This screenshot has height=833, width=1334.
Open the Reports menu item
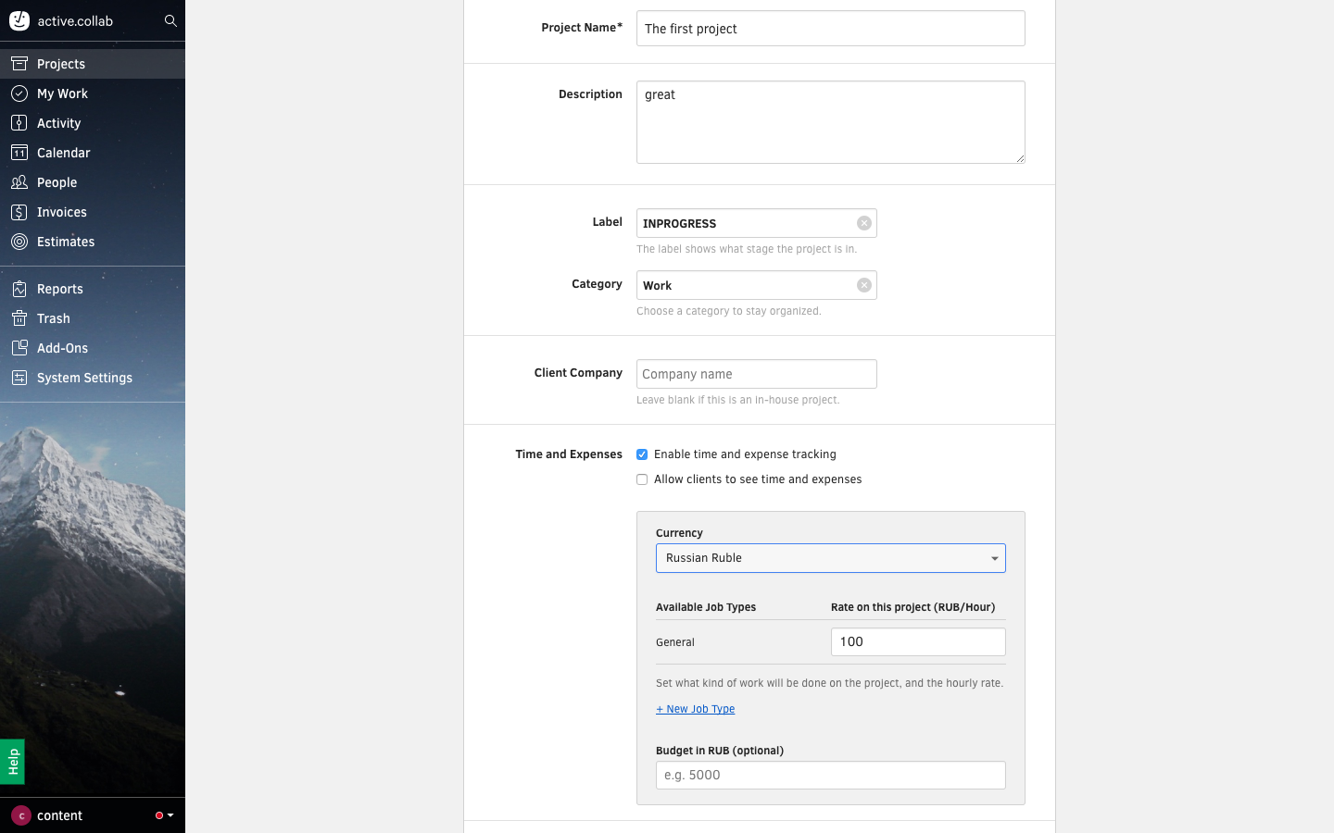click(x=60, y=289)
